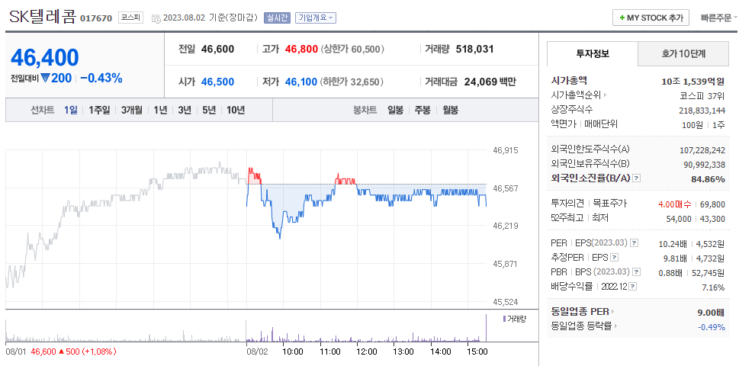Viewport: 739px width, 366px height.
Task: Click the 투자의견 label
Action: coord(567,204)
